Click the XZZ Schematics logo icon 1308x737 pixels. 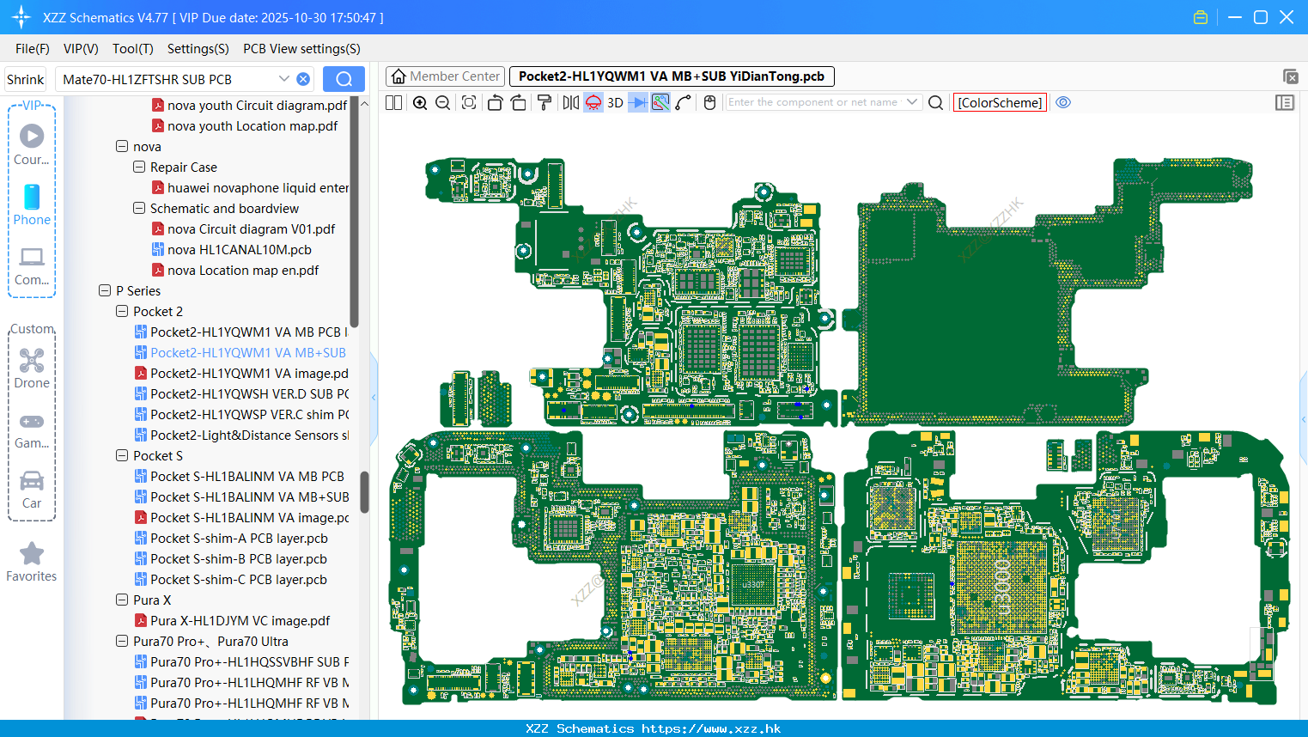pos(21,17)
